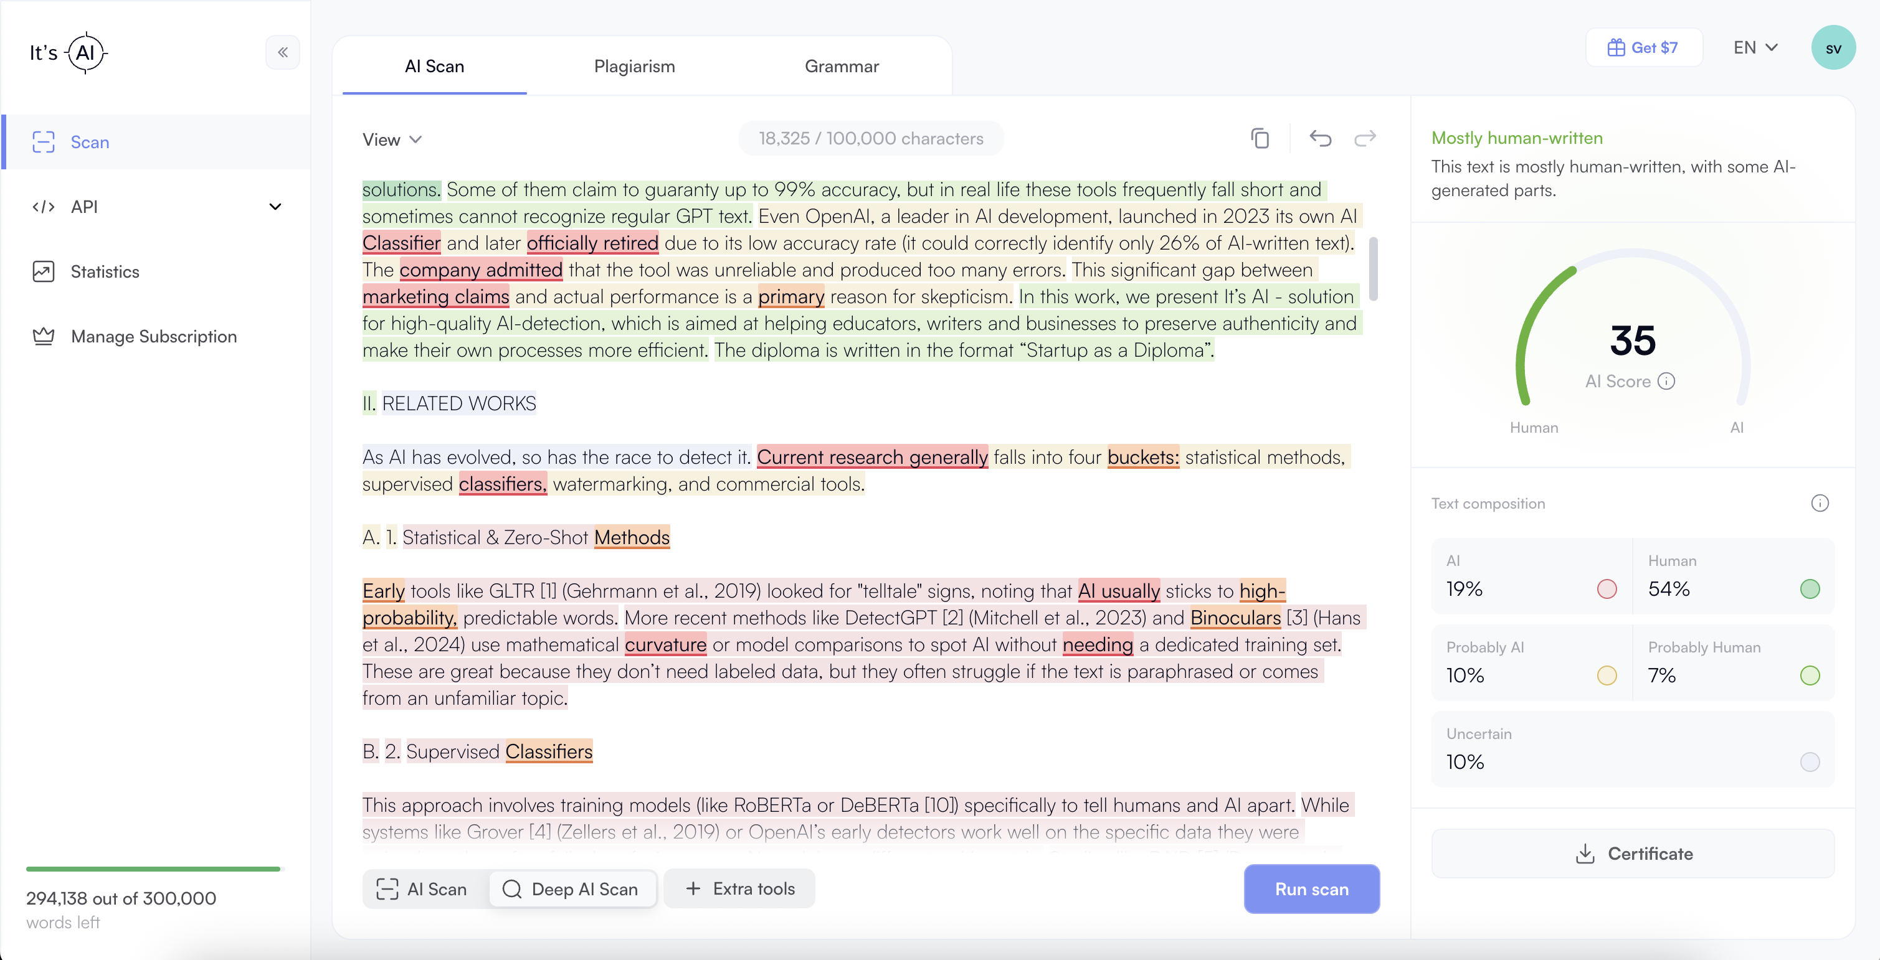This screenshot has height=960, width=1880.
Task: Open the API sidebar section
Action: coord(157,207)
